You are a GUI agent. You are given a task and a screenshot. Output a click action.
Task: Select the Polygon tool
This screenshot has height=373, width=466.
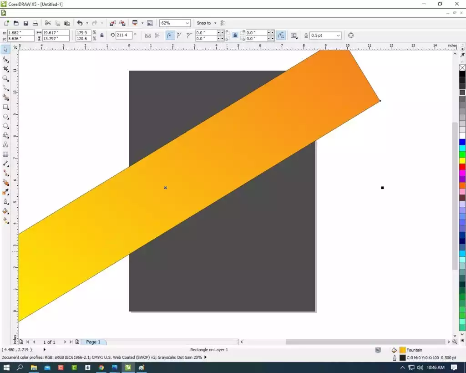[5, 126]
